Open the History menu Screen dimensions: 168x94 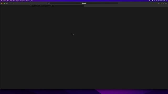(x=18, y=1)
